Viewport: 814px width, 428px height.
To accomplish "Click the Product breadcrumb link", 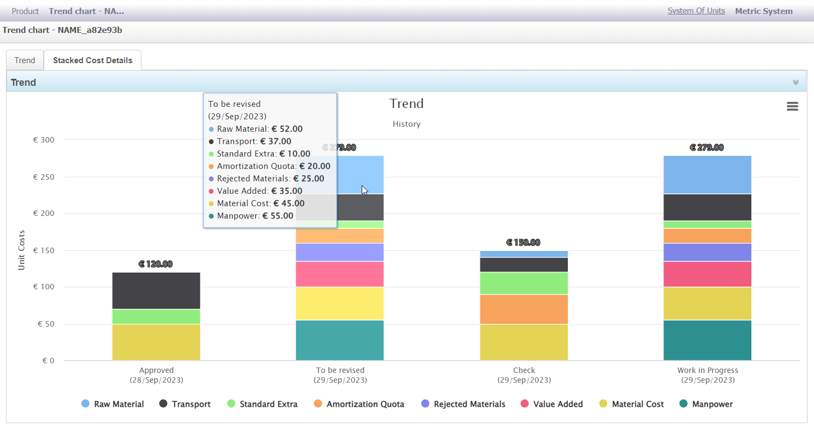I will 25,11.
